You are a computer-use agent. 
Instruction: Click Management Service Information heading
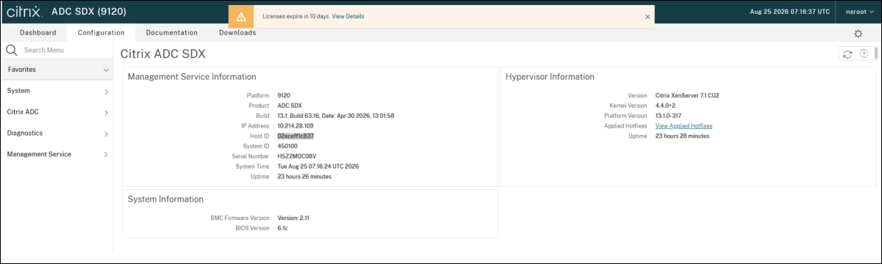click(x=192, y=76)
